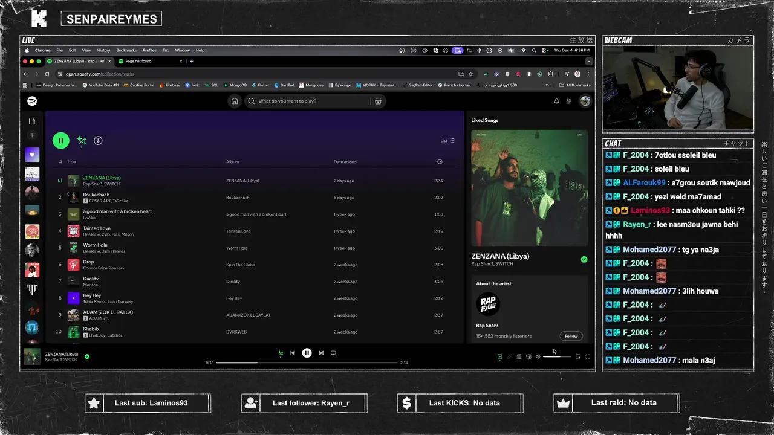
Task: Select the 'a good man with a broken heart' track
Action: pos(117,211)
